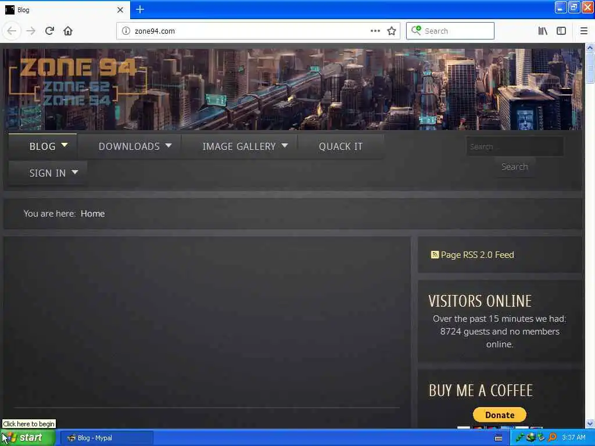The height and width of the screenshot is (446, 595).
Task: Click the orange magnifier tray icon
Action: (553, 438)
